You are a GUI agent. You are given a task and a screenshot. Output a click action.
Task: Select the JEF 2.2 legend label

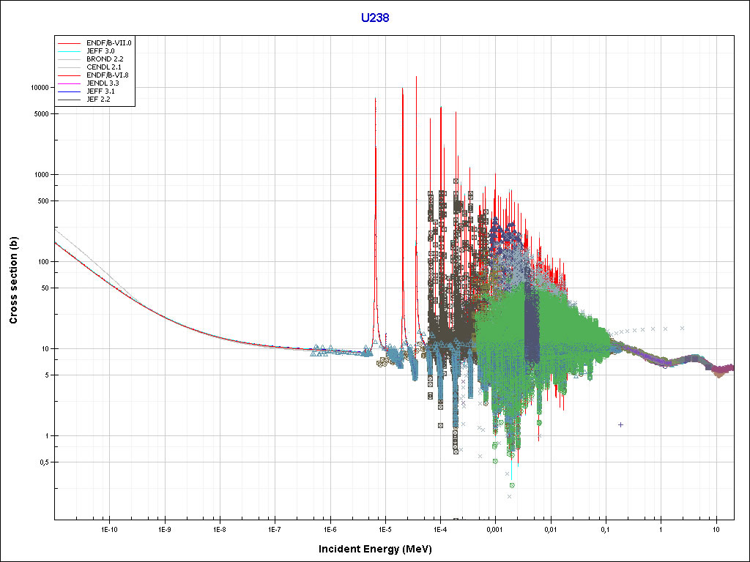pos(98,100)
